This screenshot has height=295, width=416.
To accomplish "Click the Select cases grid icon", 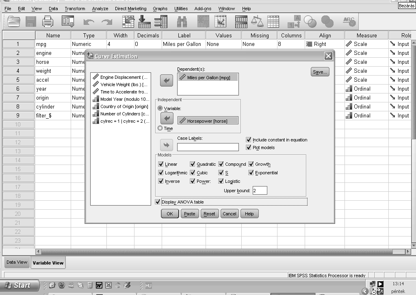I will click(273, 22).
